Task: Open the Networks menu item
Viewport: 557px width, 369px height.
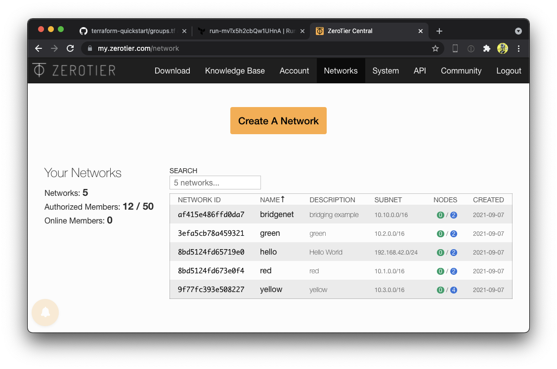Action: [341, 71]
